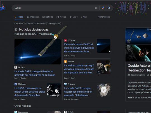Image resolution: width=151 pixels, height=113 pixels.
Task: Click the Infobae source icon
Action: (x=65, y=61)
